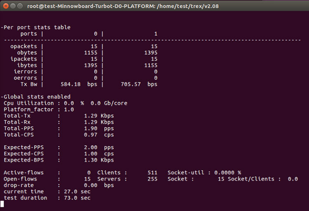Click the Servers value 255
Viewport: 309px width, 211px height.
click(x=152, y=179)
